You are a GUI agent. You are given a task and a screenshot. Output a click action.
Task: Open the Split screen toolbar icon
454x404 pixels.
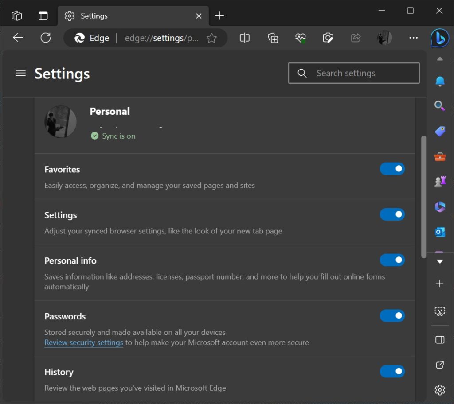244,38
